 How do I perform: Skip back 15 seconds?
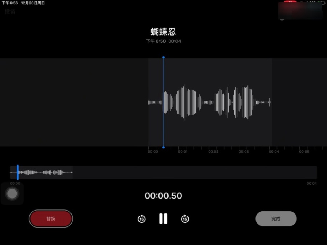point(141,219)
